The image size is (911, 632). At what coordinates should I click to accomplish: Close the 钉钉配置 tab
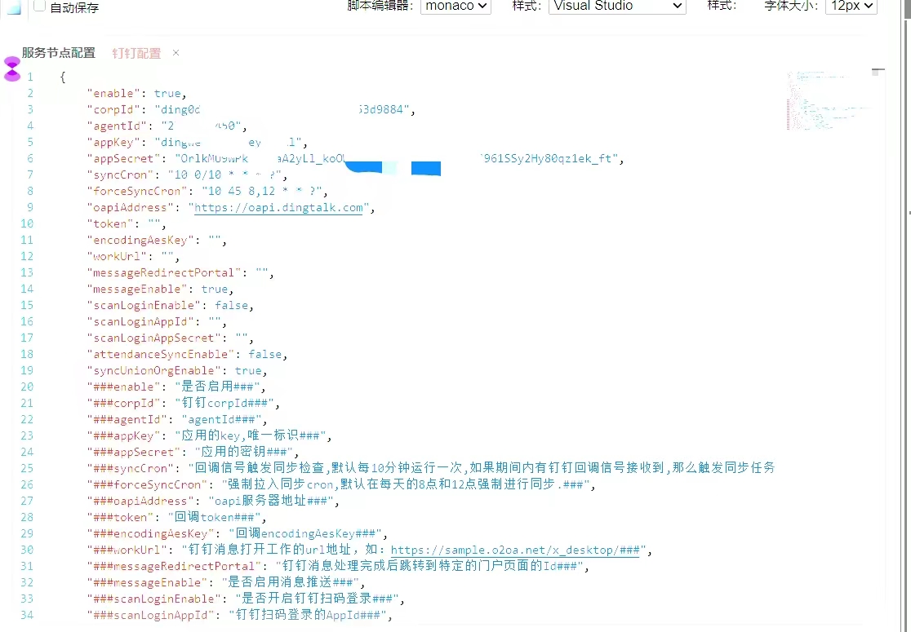tap(176, 53)
